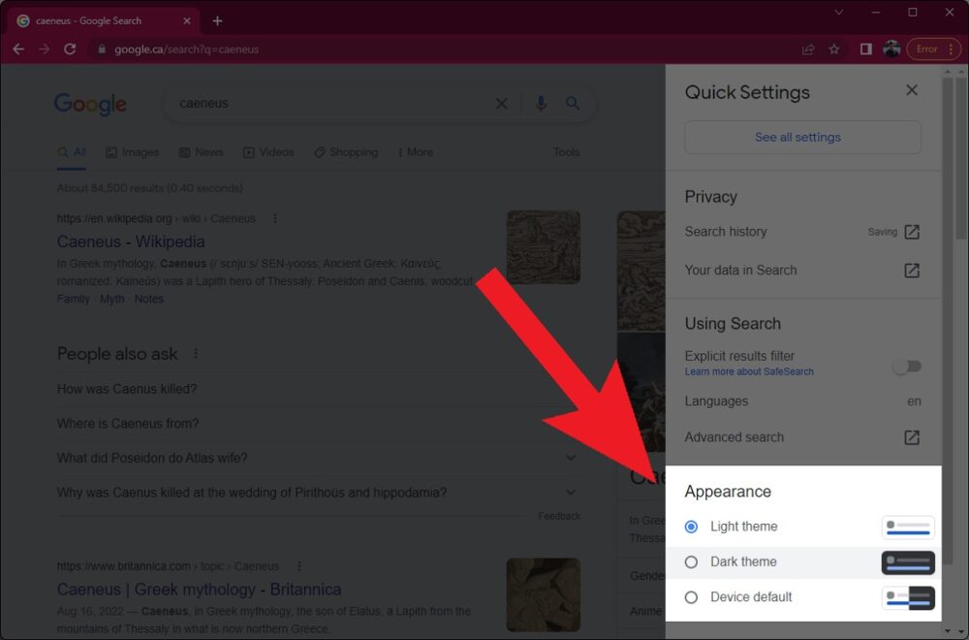Open the share icon in the address bar
This screenshot has height=640, width=969.
click(807, 48)
